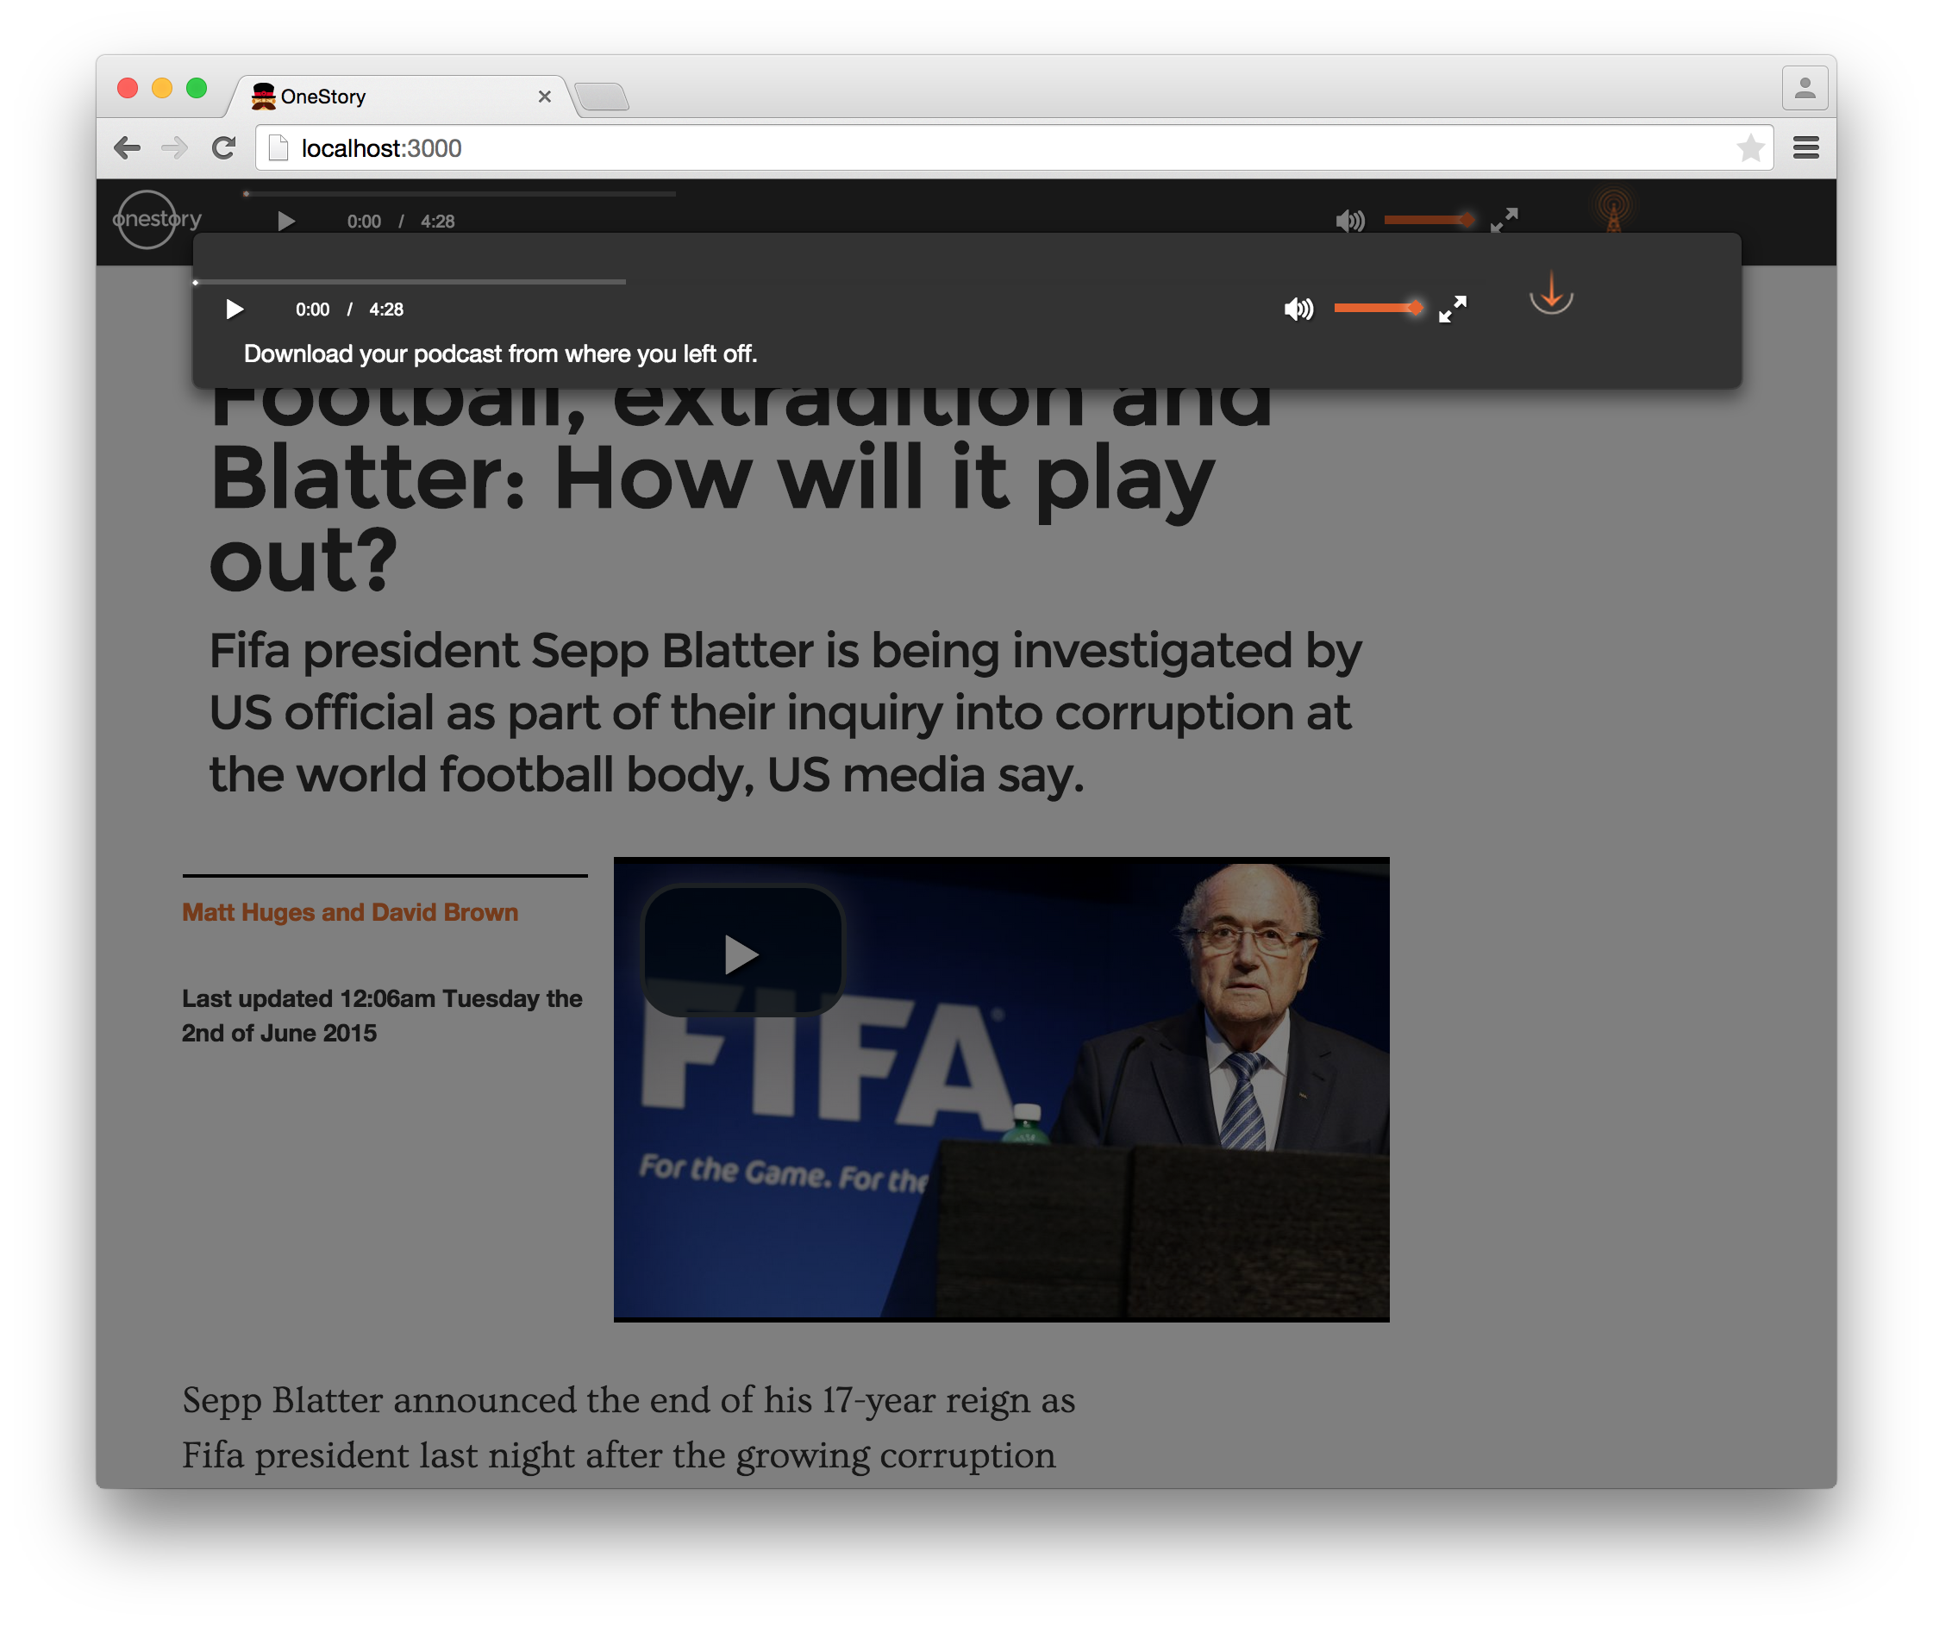Viewport: 1933px width, 1626px height.
Task: Click the dimmed top bar fullscreen icon
Action: tap(1504, 221)
